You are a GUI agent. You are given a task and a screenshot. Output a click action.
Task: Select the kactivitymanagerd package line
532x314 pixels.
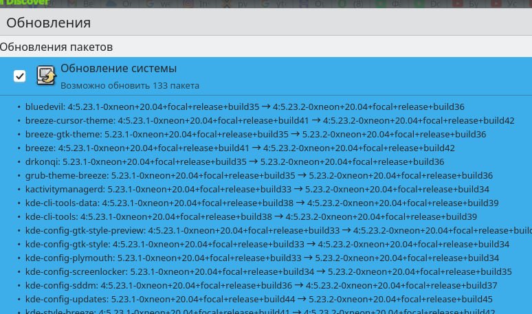(x=257, y=189)
